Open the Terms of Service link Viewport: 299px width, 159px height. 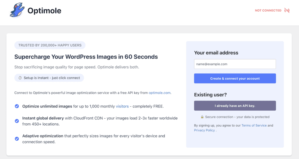pos(254,125)
